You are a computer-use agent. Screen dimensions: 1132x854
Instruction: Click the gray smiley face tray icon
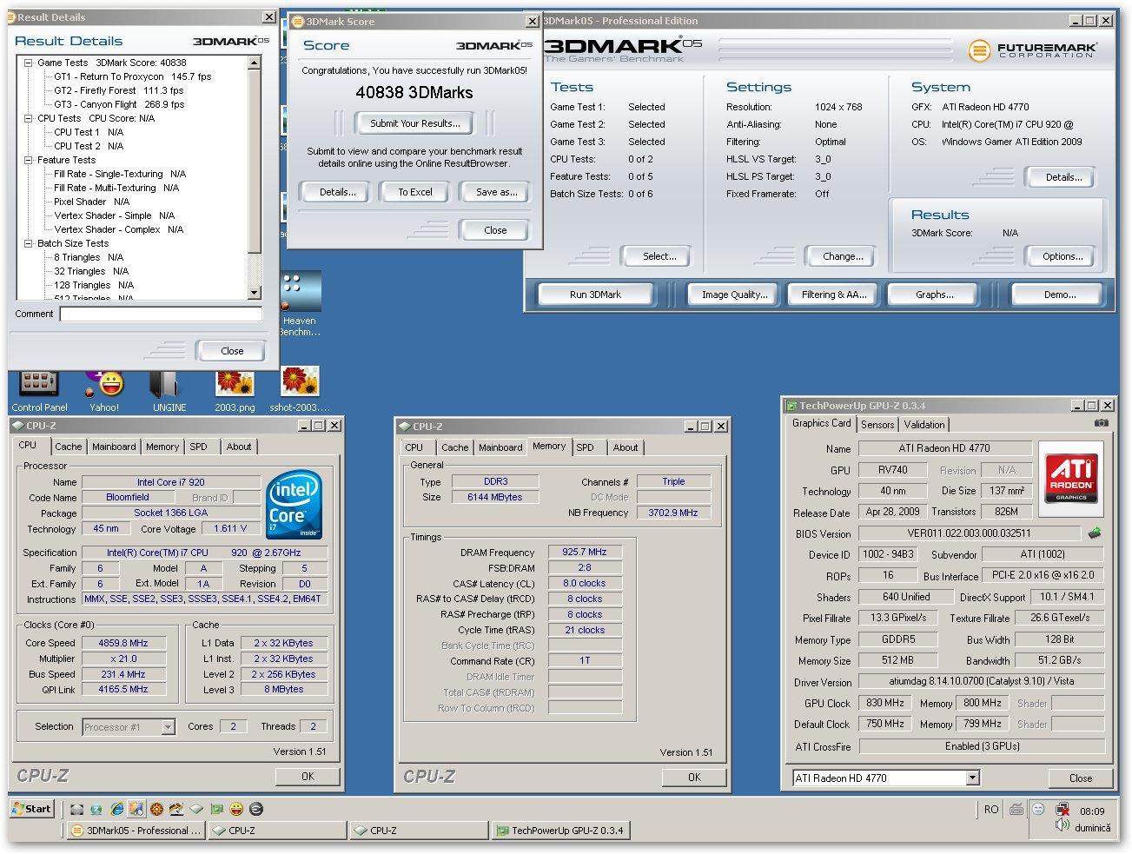(1038, 809)
